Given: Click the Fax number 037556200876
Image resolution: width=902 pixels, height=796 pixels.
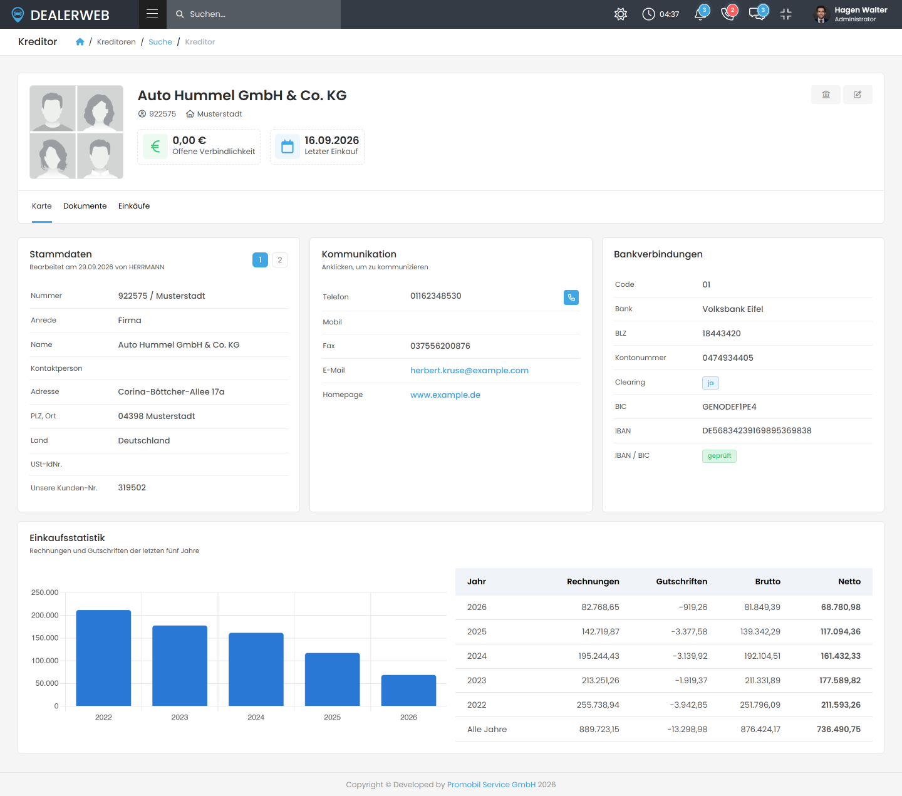Looking at the screenshot, I should tap(440, 346).
